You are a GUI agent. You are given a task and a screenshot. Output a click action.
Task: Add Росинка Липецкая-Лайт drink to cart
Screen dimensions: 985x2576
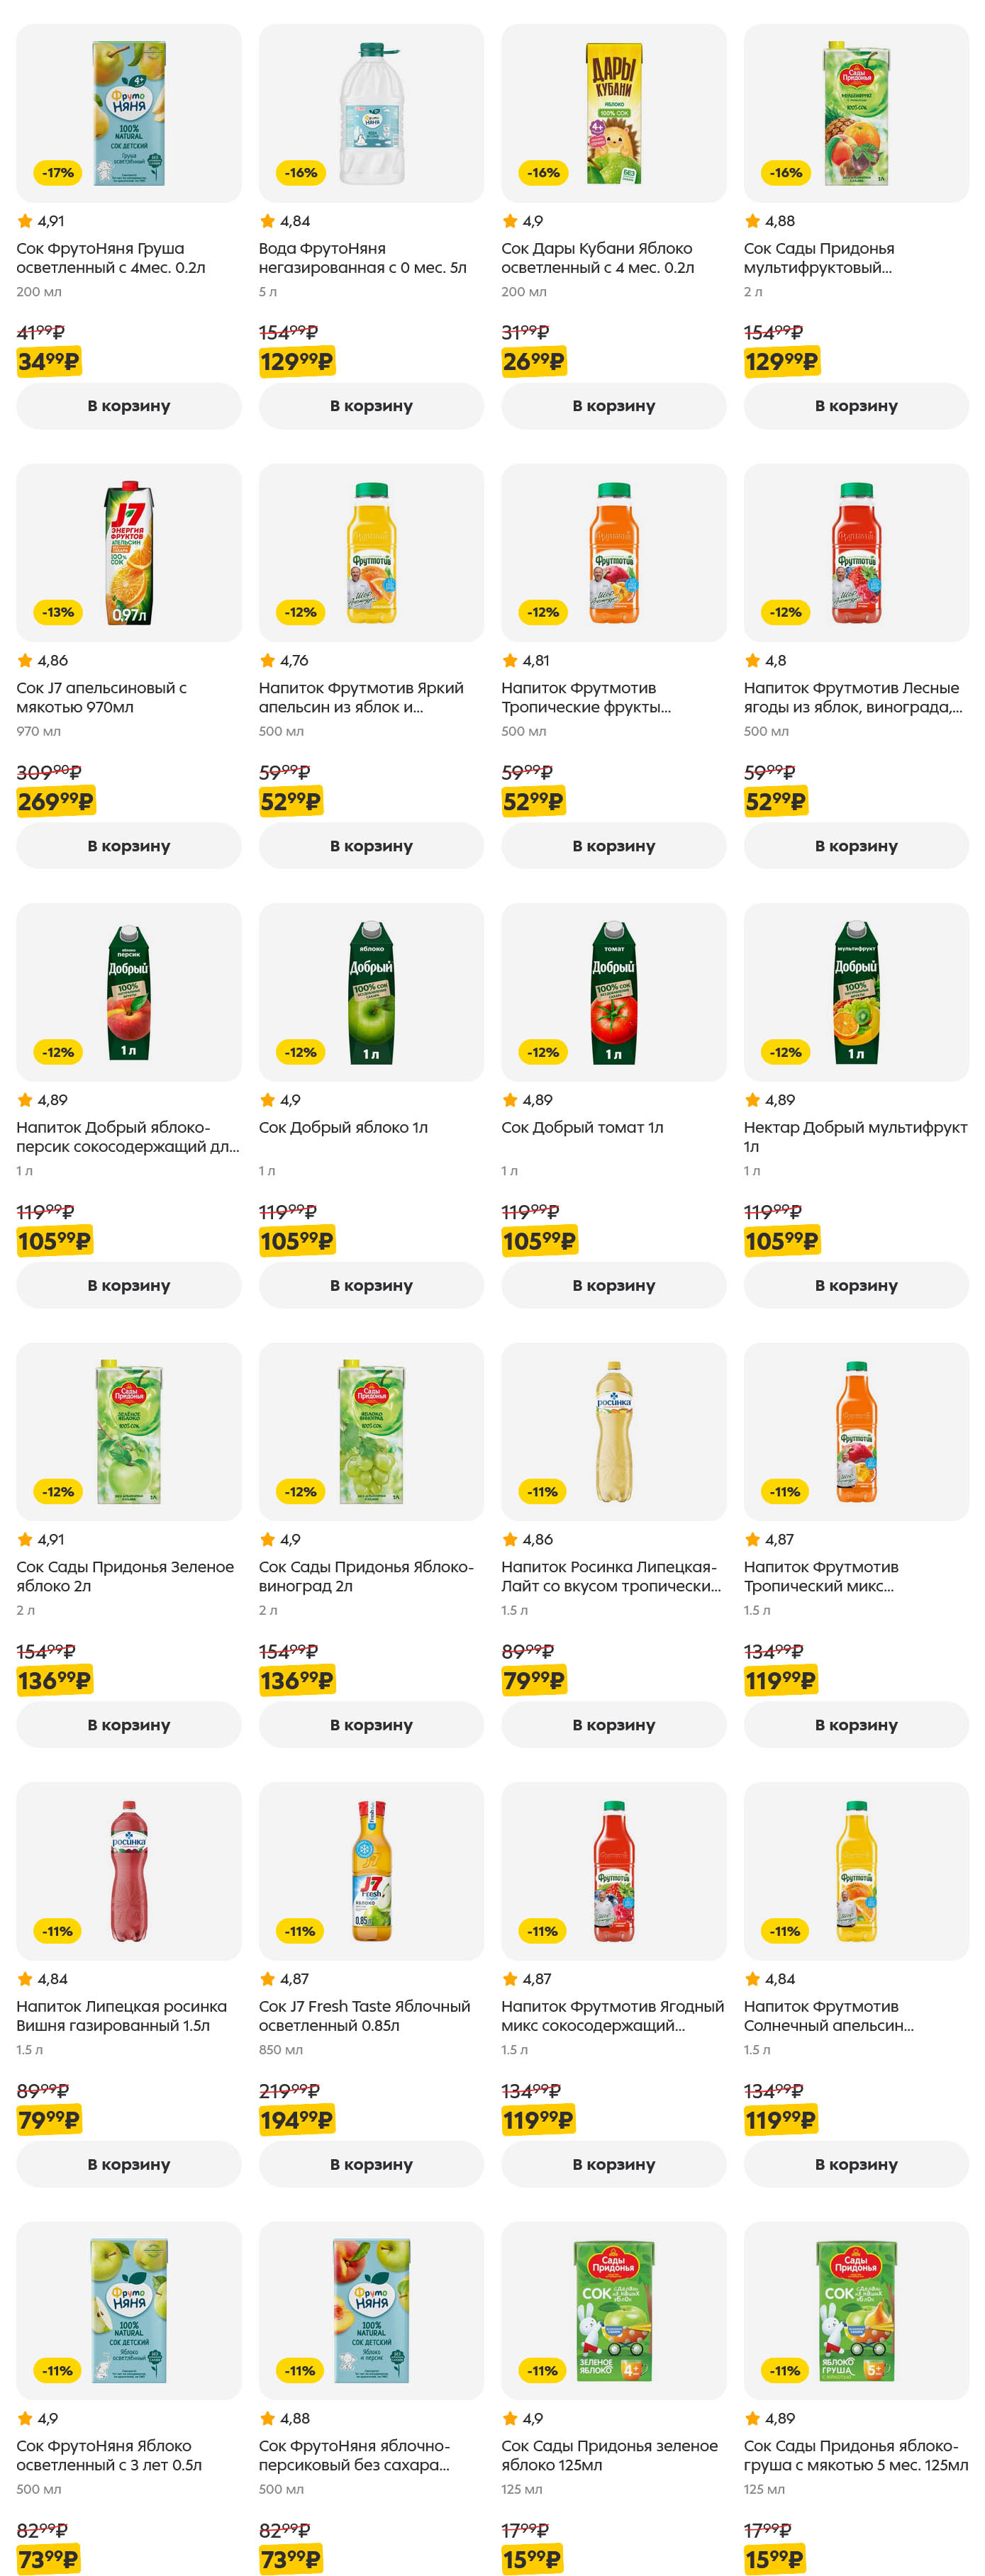pos(613,1725)
